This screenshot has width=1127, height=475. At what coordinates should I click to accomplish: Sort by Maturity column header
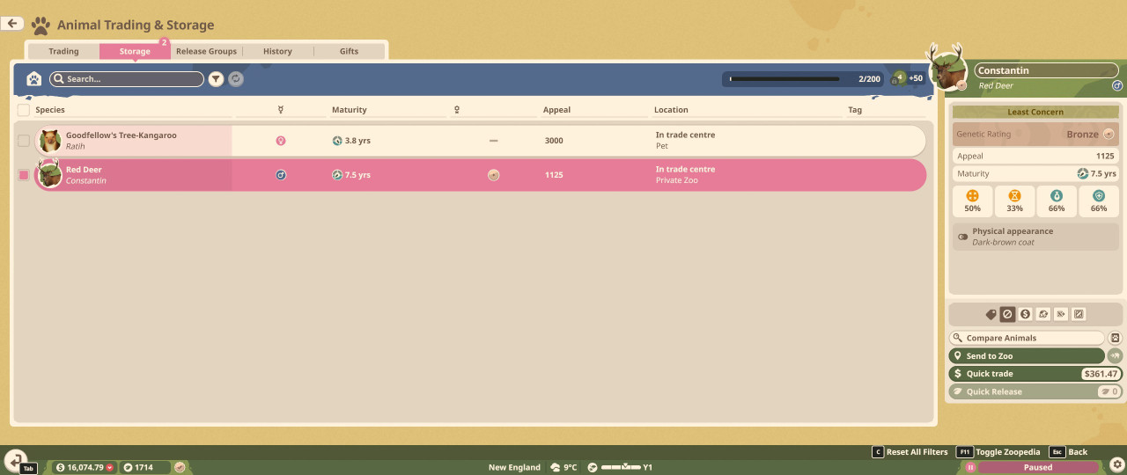point(349,110)
